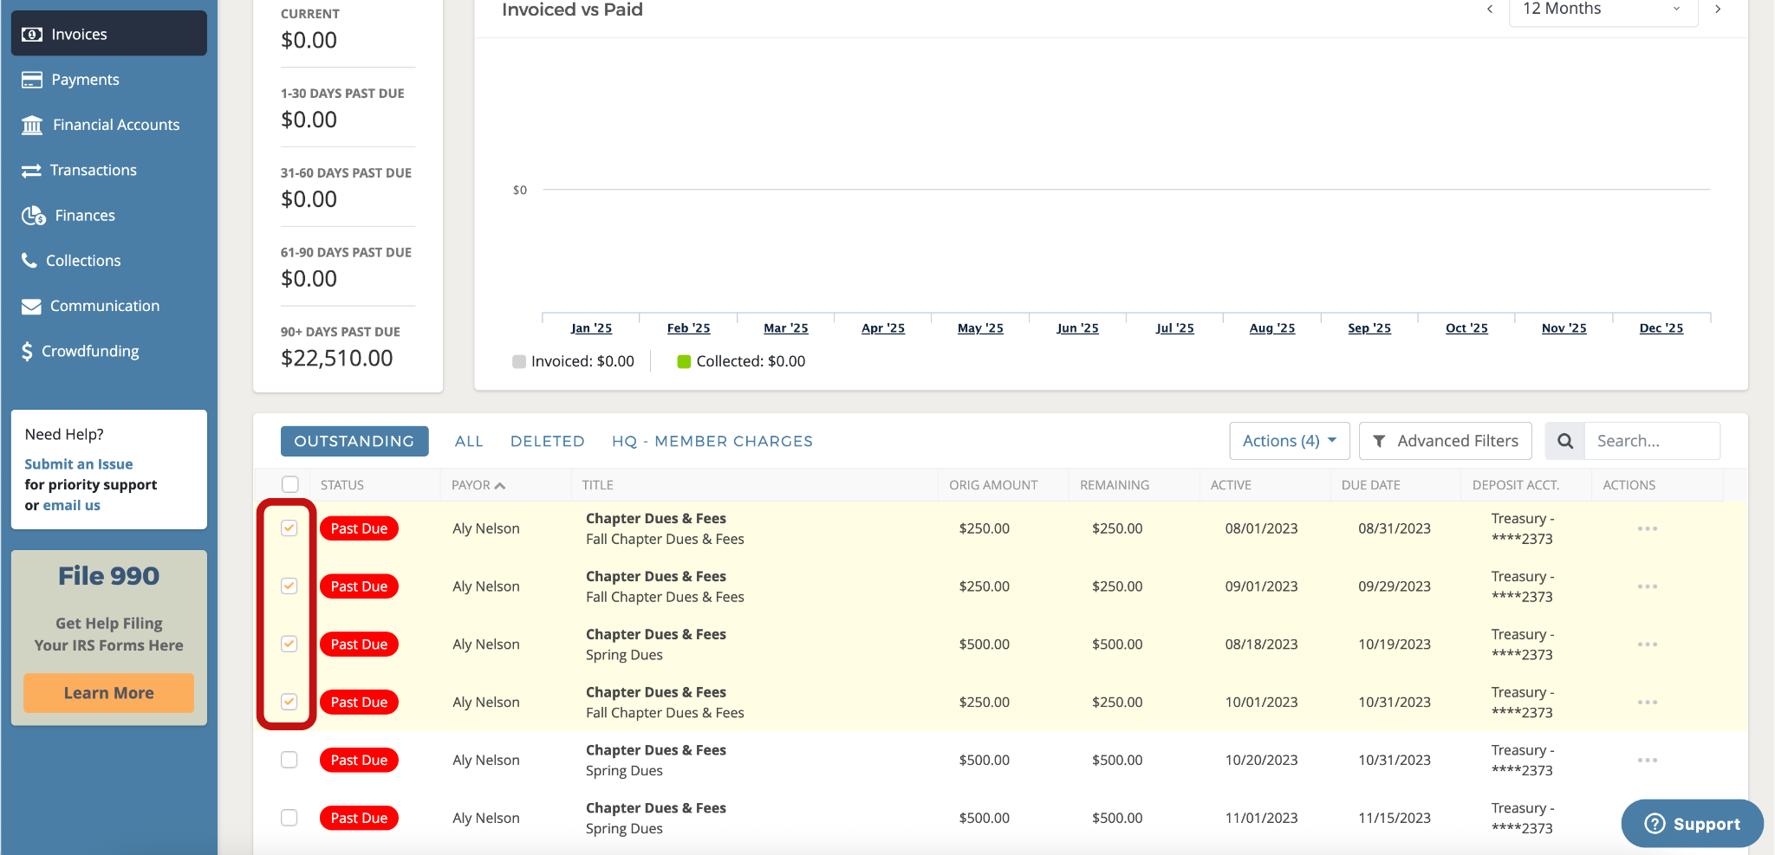1775x855 pixels.
Task: Click the Transactions arrows icon
Action: coord(32,171)
